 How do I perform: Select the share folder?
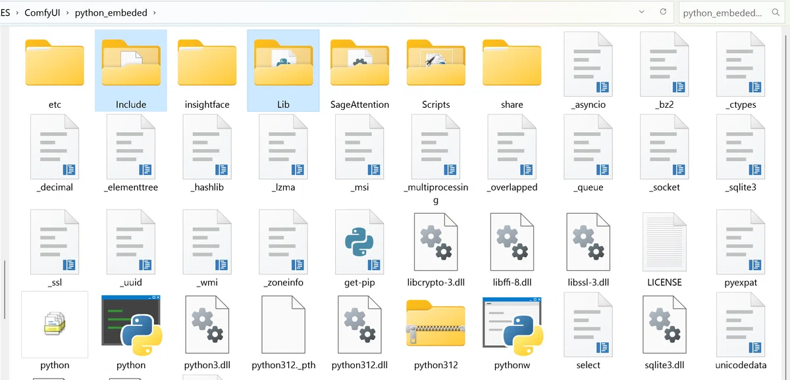pyautogui.click(x=512, y=70)
